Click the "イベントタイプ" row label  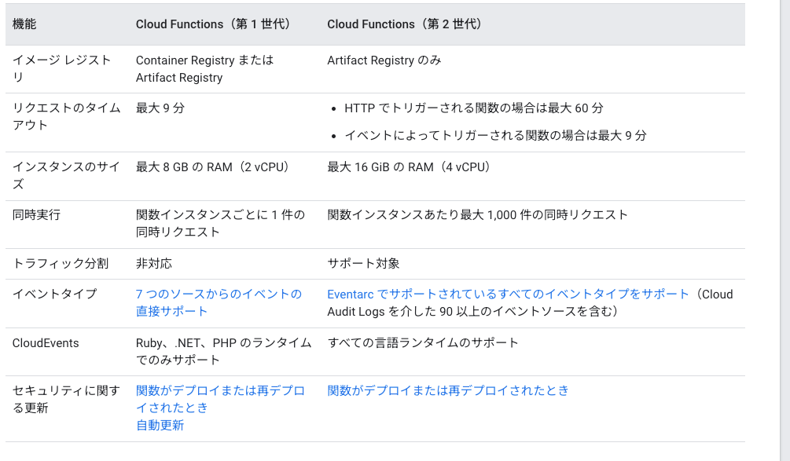(x=44, y=294)
